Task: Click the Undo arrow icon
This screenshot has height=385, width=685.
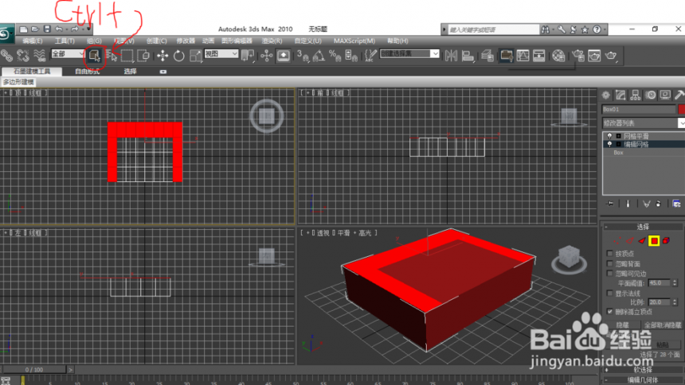Action: (x=58, y=29)
